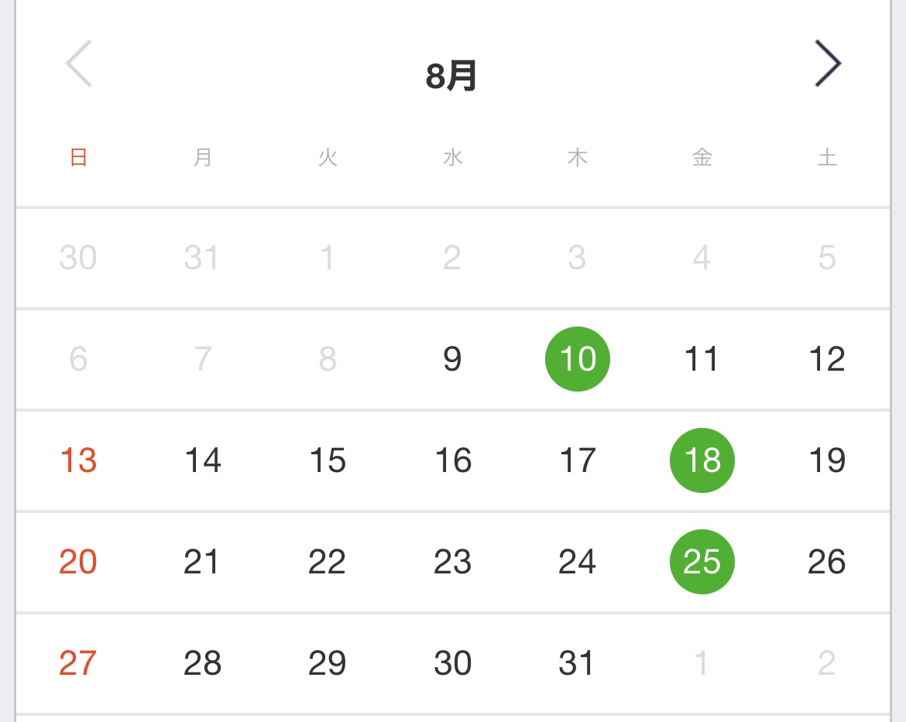Screen dimensions: 906x722
Task: Choose August 11 on the calendar
Action: click(702, 359)
